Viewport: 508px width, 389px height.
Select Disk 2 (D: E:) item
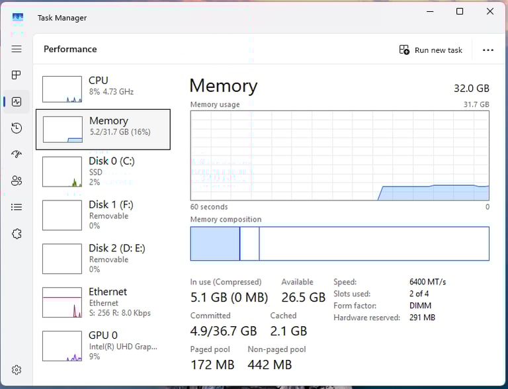point(103,259)
